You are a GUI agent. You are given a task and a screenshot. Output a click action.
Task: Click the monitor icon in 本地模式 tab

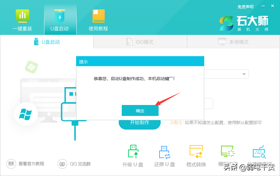222,42
